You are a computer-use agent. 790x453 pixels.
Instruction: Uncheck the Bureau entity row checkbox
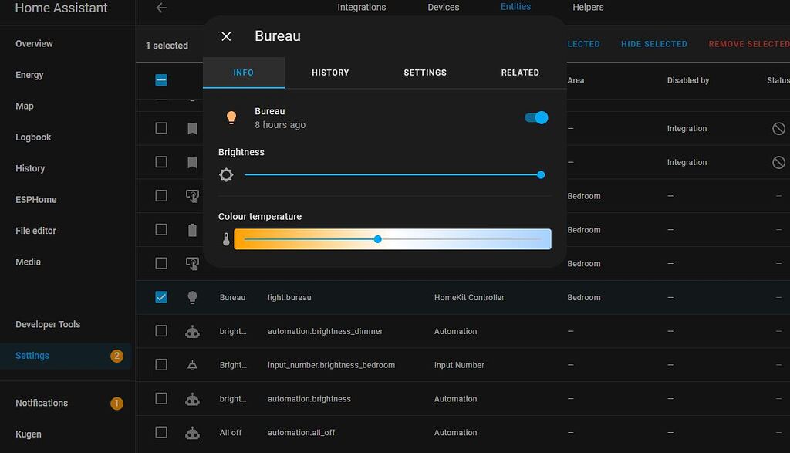point(160,297)
